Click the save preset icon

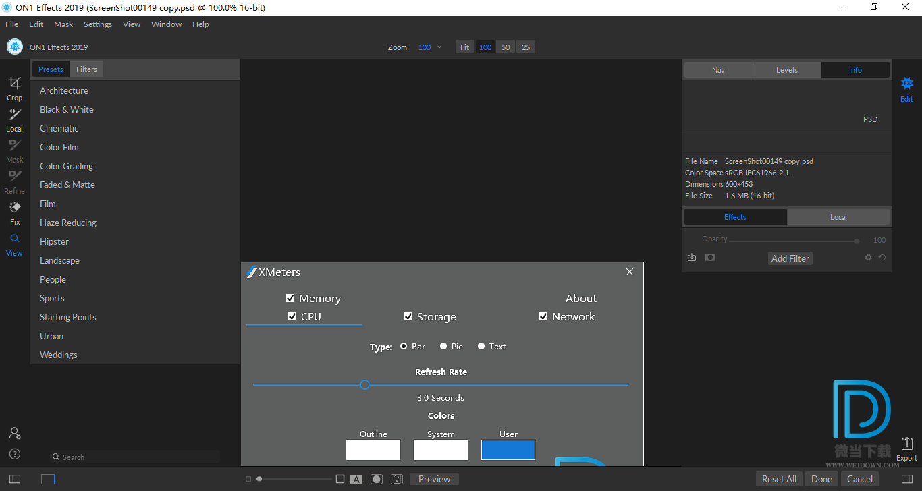pos(692,258)
